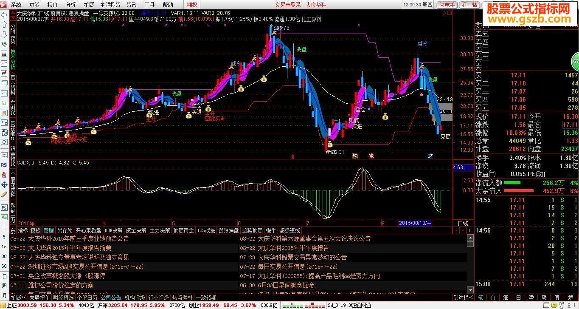Open the 分析 menu

(x=71, y=5)
